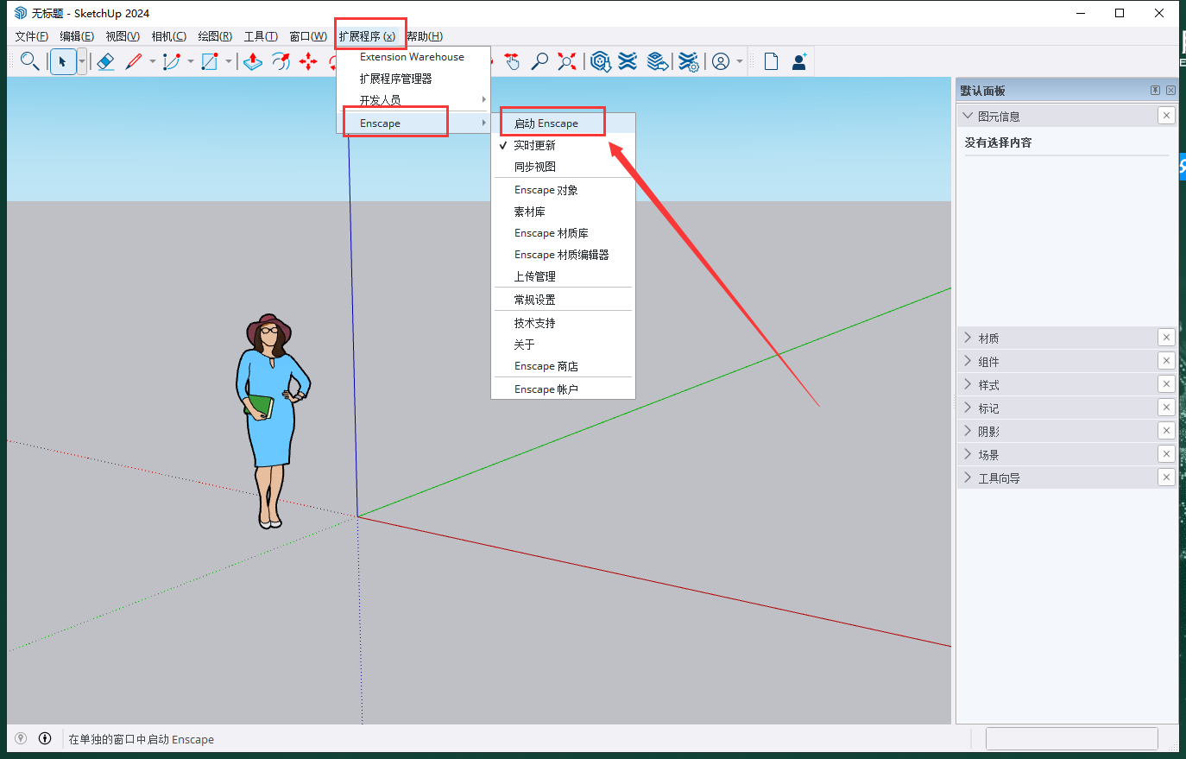This screenshot has height=759, width=1186.
Task: Open the 相机(C) menu
Action: click(168, 36)
